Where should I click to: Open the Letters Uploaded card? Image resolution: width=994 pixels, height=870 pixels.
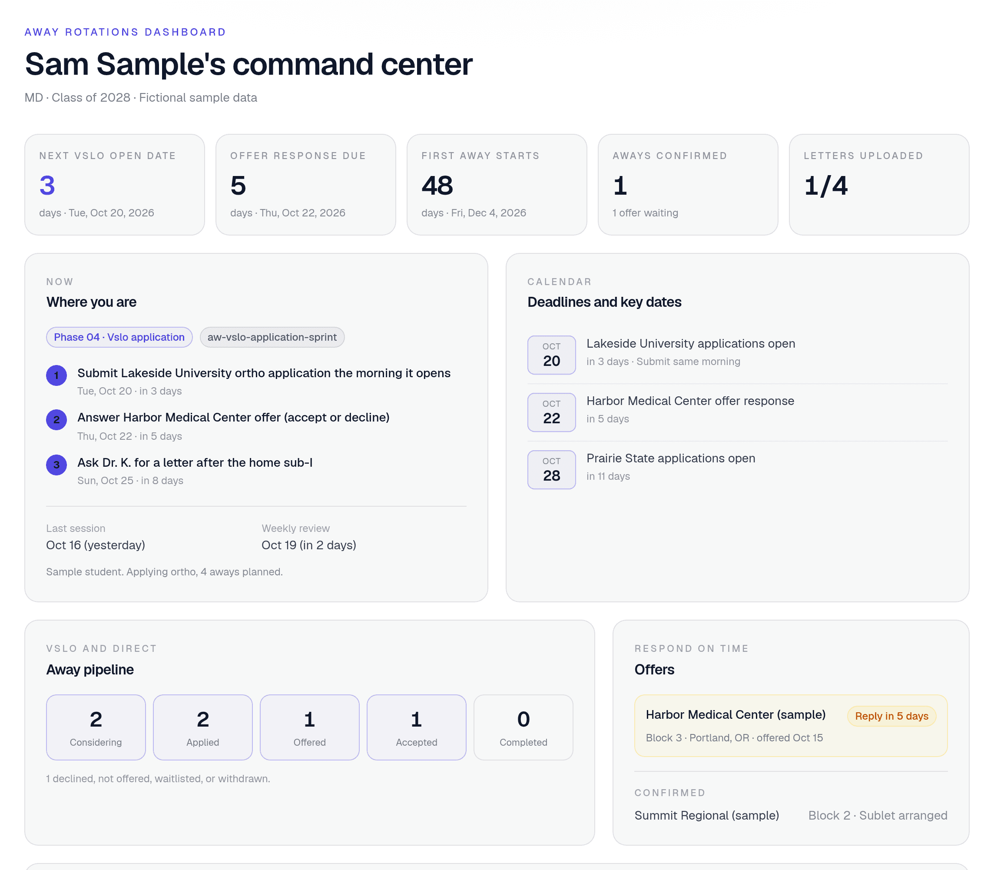coord(879,185)
